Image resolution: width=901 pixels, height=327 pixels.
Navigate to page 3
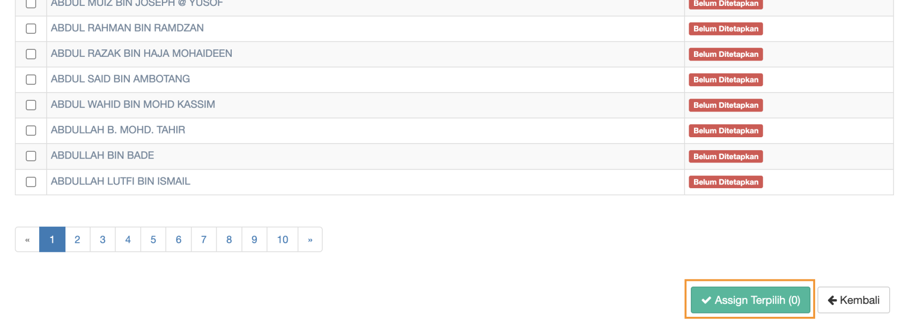coord(102,240)
